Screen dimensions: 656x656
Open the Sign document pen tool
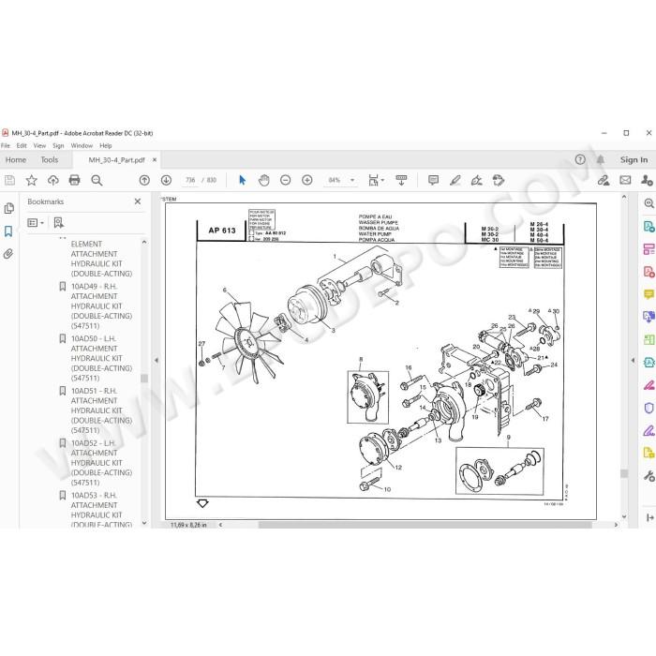(x=476, y=180)
